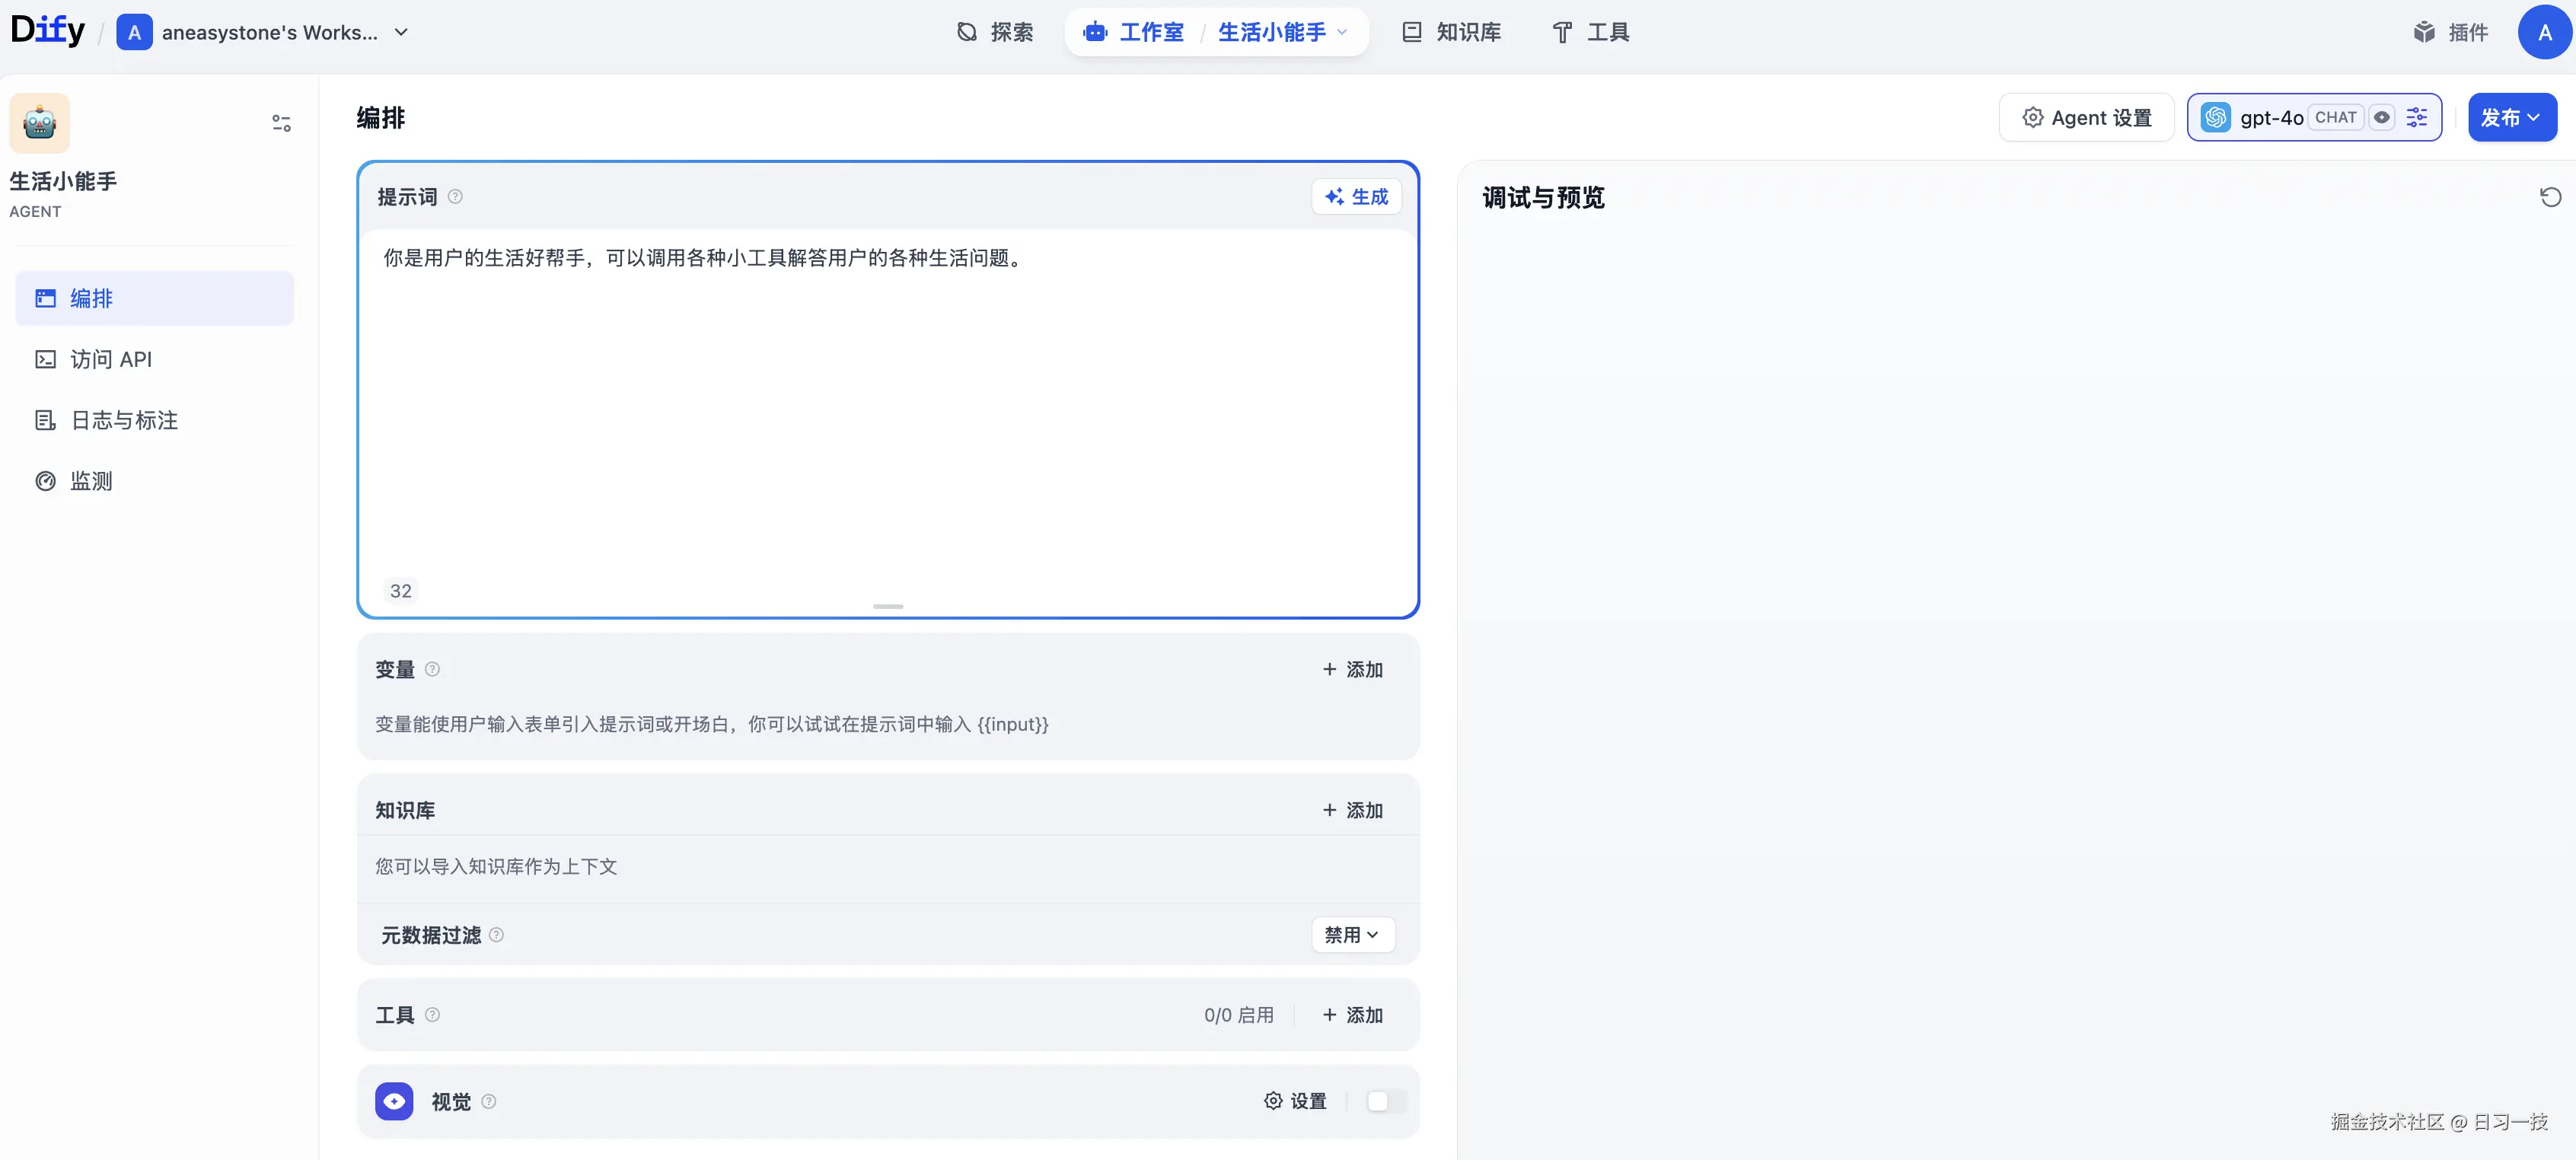Enable the 视觉 vision toggle switch
The width and height of the screenshot is (2576, 1160).
[x=1386, y=1101]
